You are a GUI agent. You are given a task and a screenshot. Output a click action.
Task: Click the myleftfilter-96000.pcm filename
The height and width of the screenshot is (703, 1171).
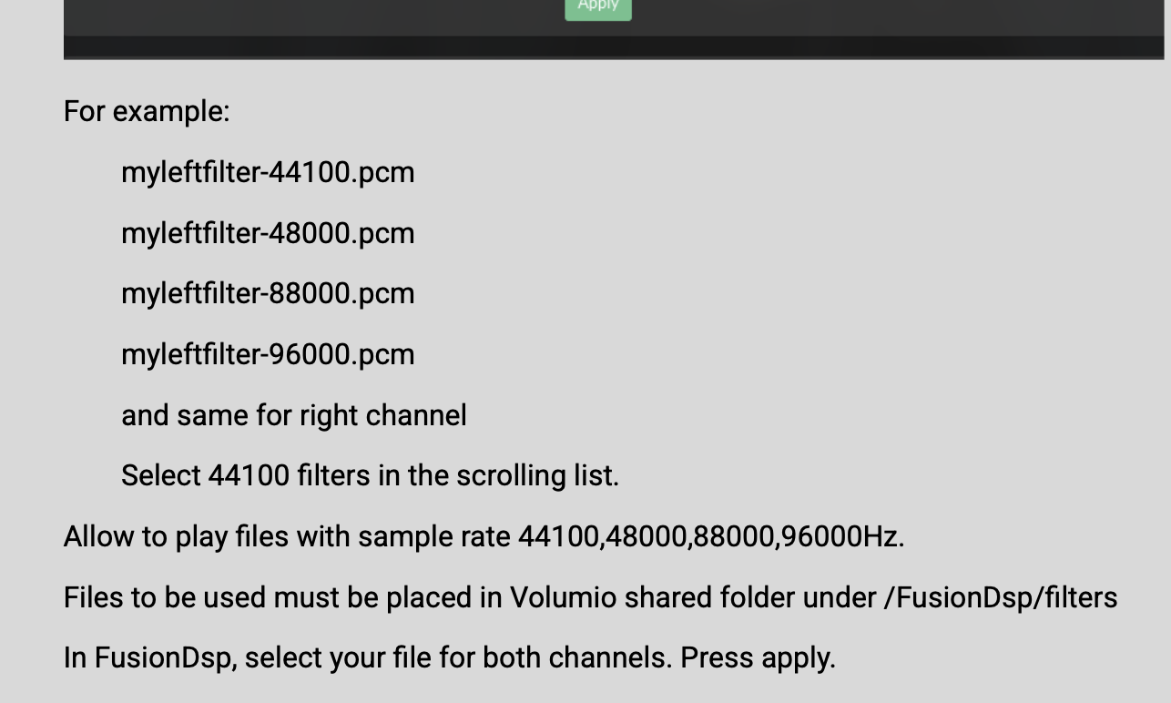268,354
